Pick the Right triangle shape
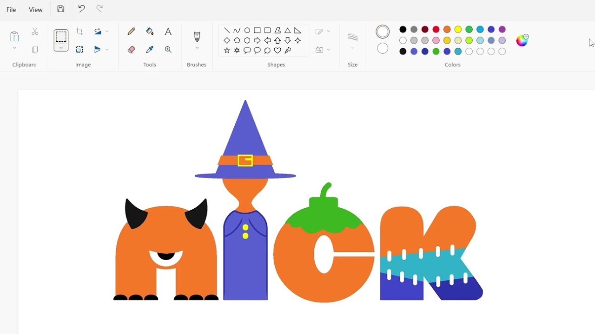 pos(298,31)
